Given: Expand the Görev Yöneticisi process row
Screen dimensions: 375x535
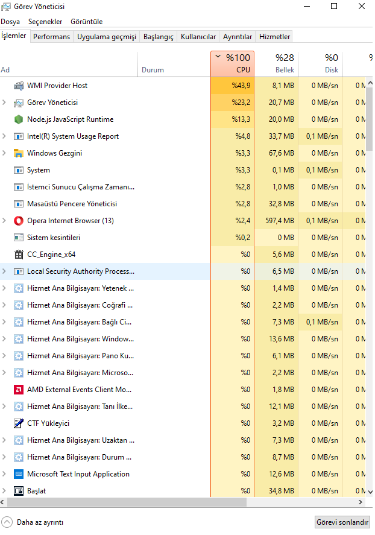Looking at the screenshot, I should (x=4, y=103).
